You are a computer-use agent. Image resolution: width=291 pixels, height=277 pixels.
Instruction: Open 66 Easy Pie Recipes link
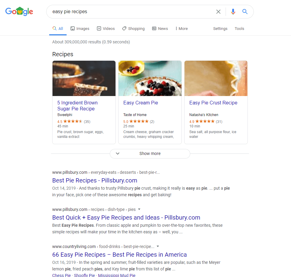pos(119,255)
